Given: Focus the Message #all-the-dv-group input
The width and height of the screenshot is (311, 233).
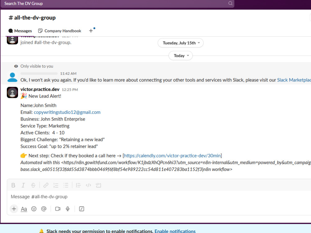Looking at the screenshot, I should (x=159, y=197).
